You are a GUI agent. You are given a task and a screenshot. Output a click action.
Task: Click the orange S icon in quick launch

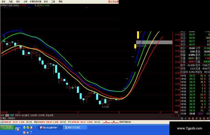[x=24, y=133]
